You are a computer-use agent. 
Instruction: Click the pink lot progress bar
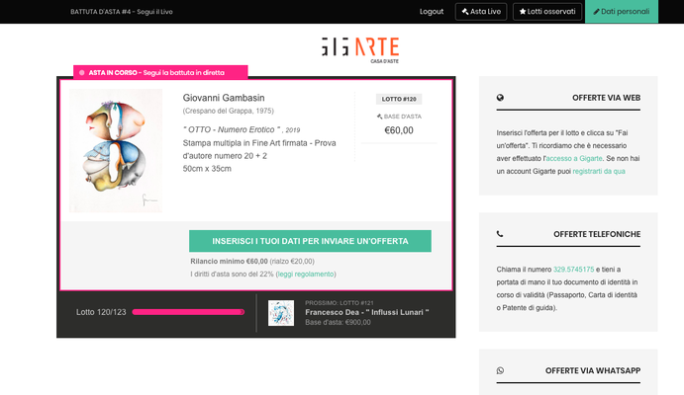pos(188,312)
